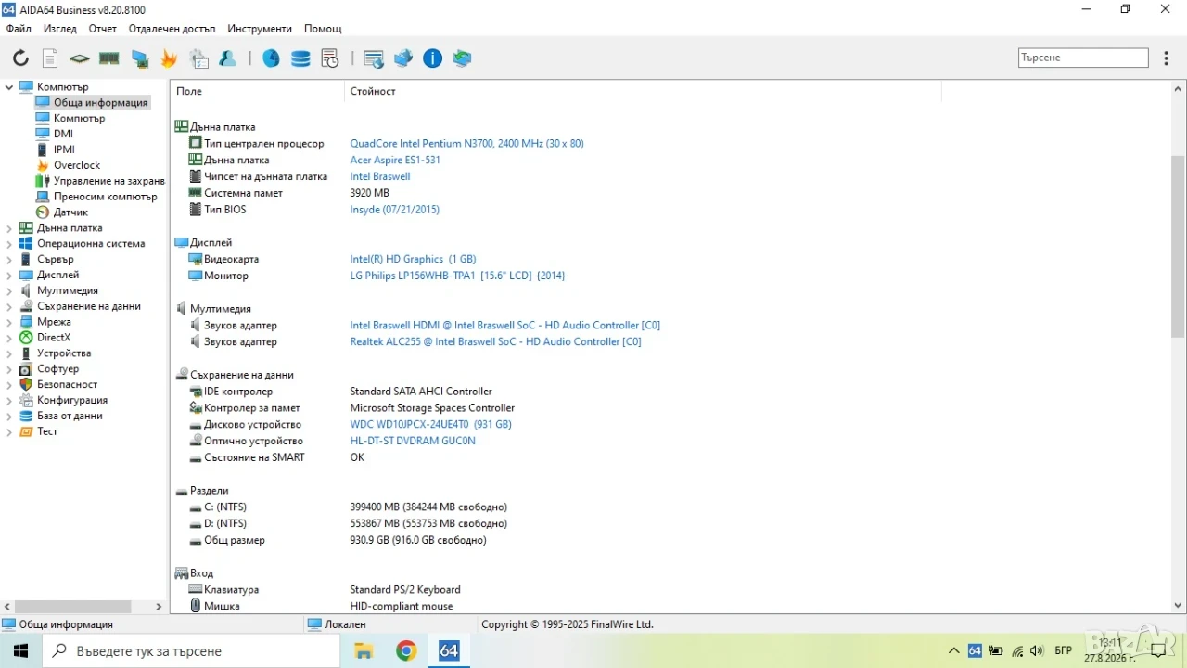Expand the Устройства tree node
The width and height of the screenshot is (1187, 668).
(x=9, y=353)
